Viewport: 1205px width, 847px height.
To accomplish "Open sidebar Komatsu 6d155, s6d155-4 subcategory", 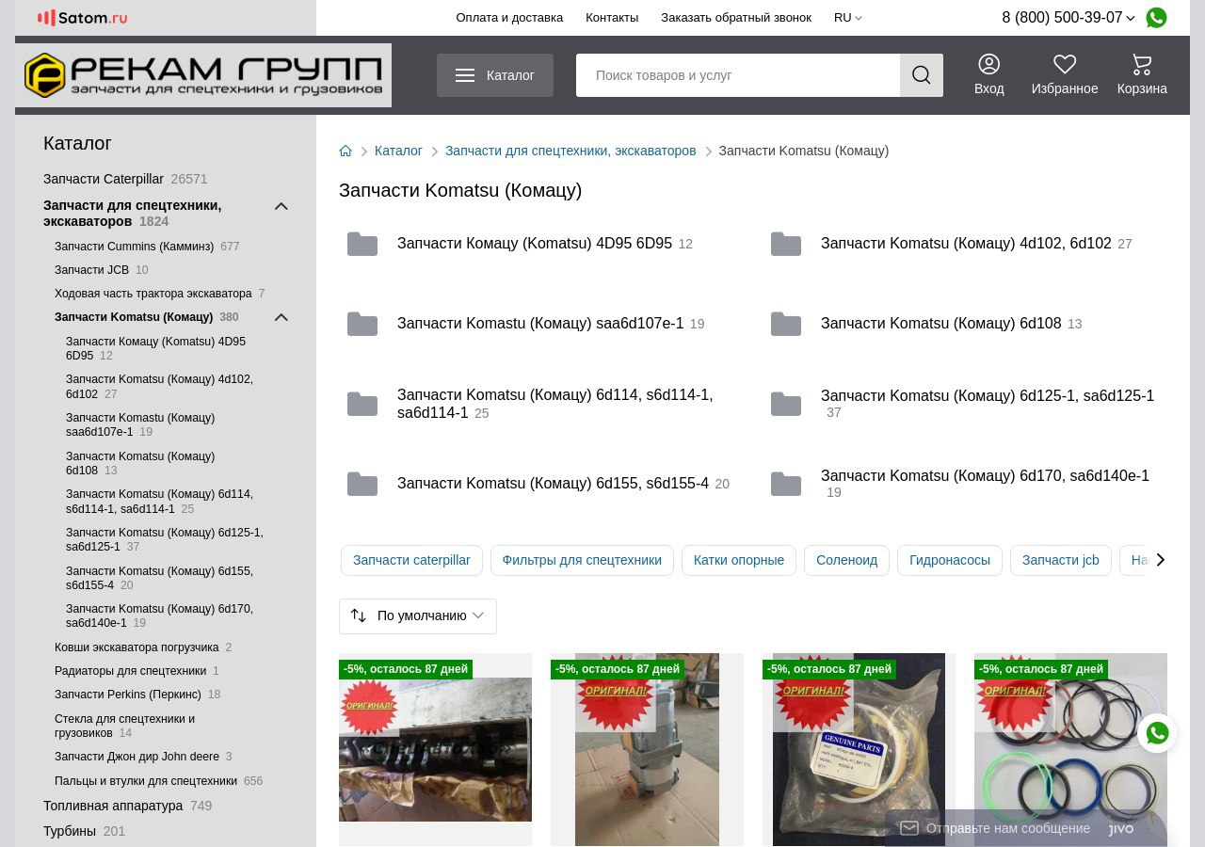I will (x=159, y=578).
